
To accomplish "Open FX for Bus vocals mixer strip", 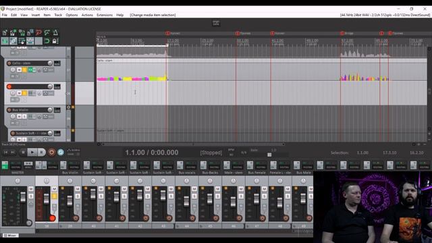I will coord(180,165).
